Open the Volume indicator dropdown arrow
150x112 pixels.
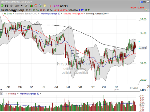[18, 94]
